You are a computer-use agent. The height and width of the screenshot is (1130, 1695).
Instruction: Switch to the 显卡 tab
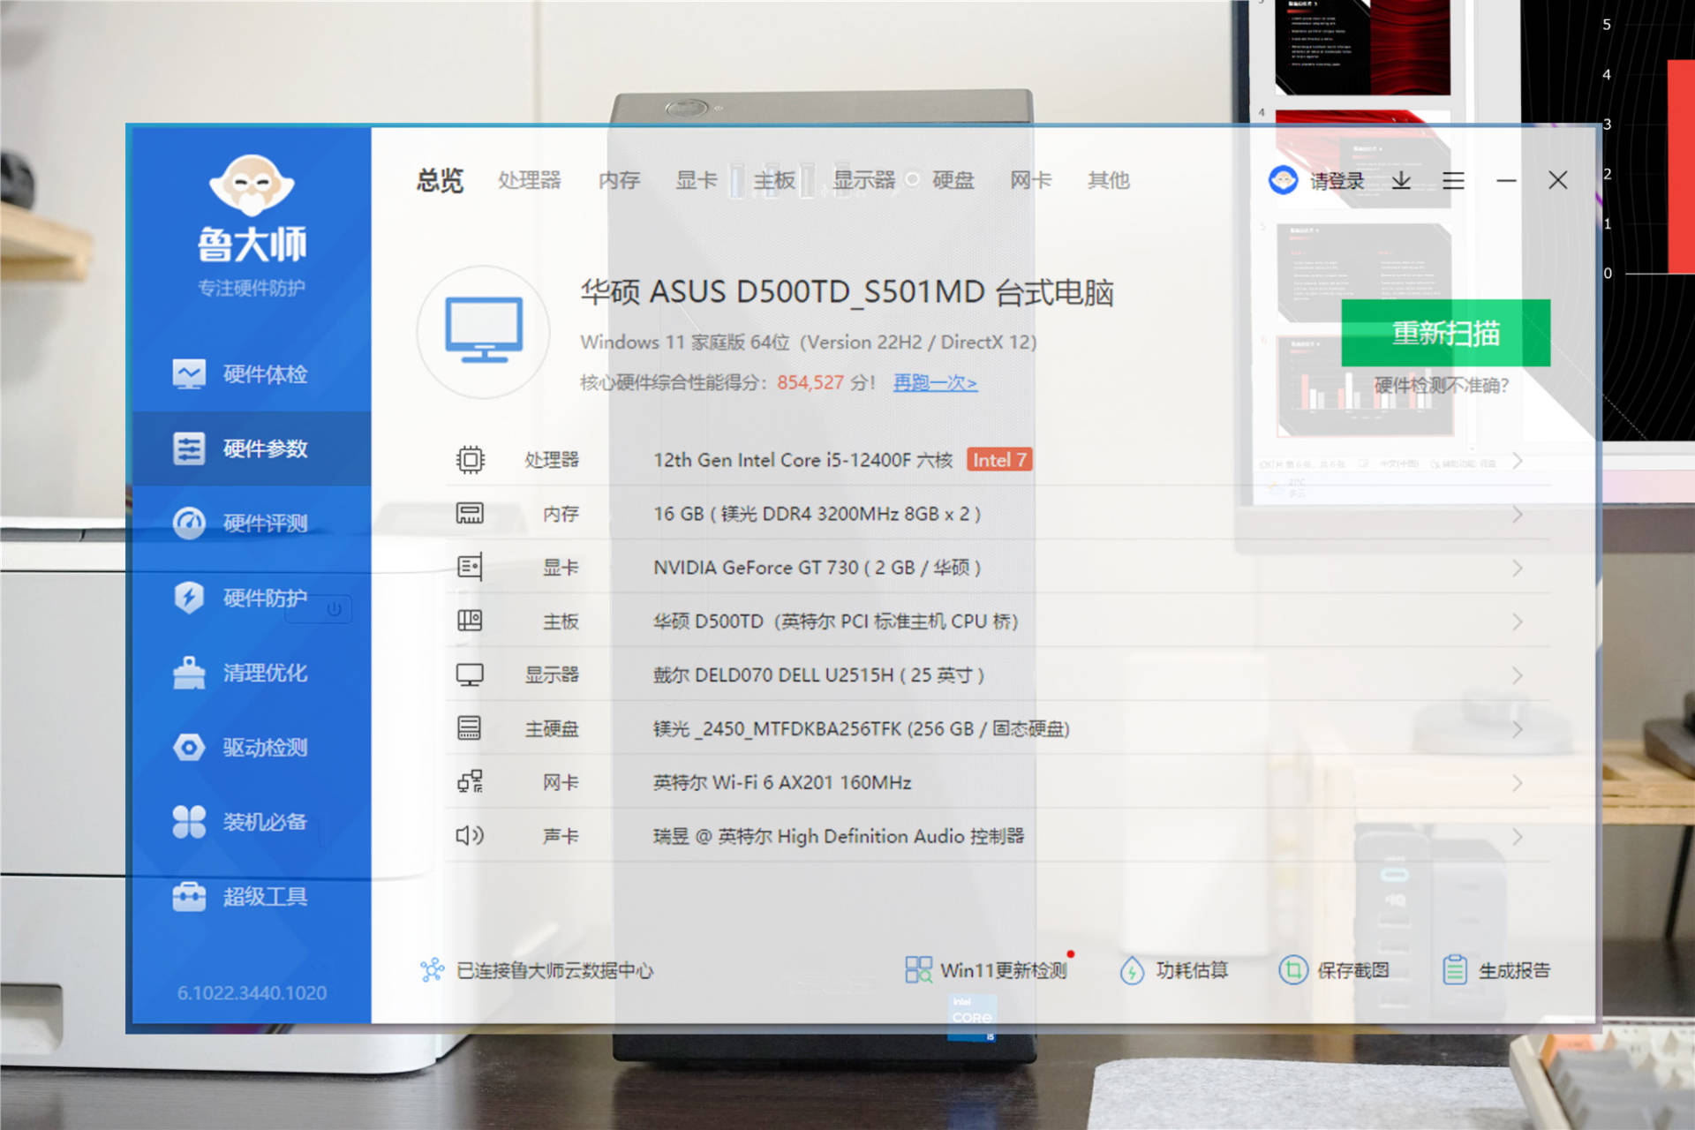point(697,181)
